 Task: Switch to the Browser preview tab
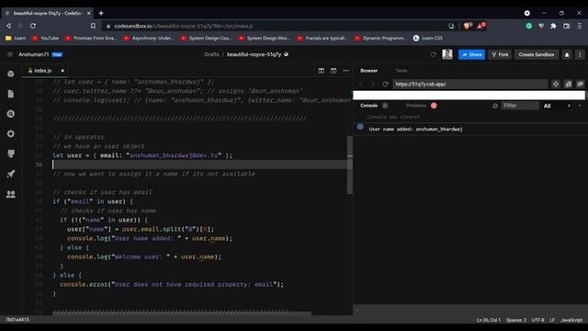tap(369, 71)
